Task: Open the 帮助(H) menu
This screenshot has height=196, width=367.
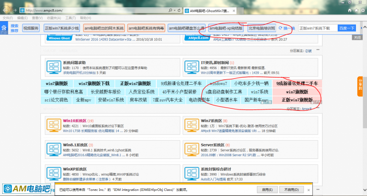Action: [x=85, y=18]
